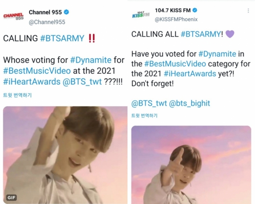Click the Korean translate tweet link under the Channel 955 tweet
The height and width of the screenshot is (204, 255).
[17, 95]
